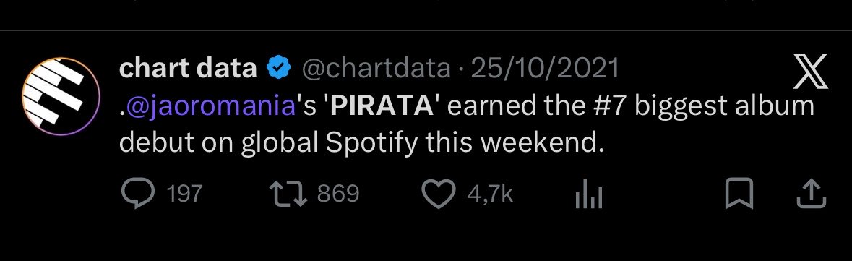Click the blue verified checkmark badge
The height and width of the screenshot is (261, 852).
coord(279,69)
